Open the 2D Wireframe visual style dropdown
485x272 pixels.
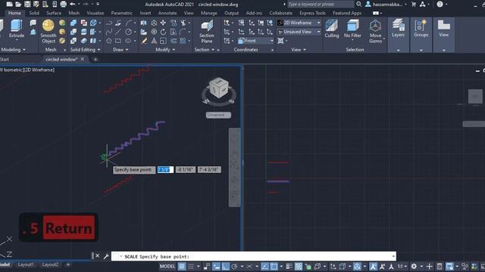[x=299, y=23]
